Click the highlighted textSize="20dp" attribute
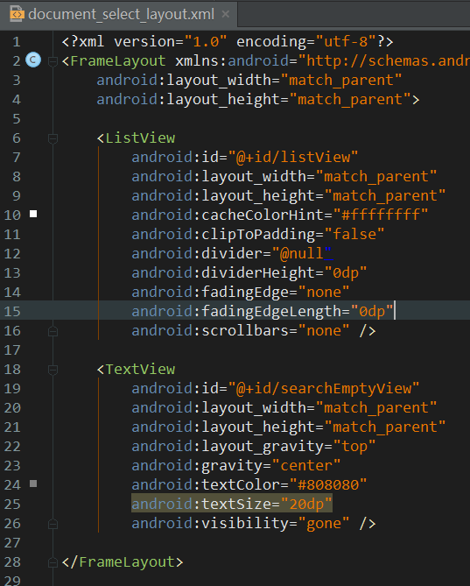The image size is (470, 586). [231, 505]
